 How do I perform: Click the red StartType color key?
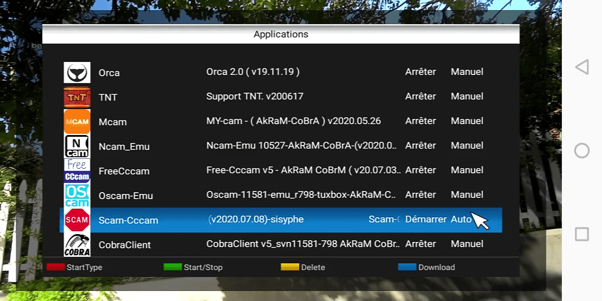(56, 267)
